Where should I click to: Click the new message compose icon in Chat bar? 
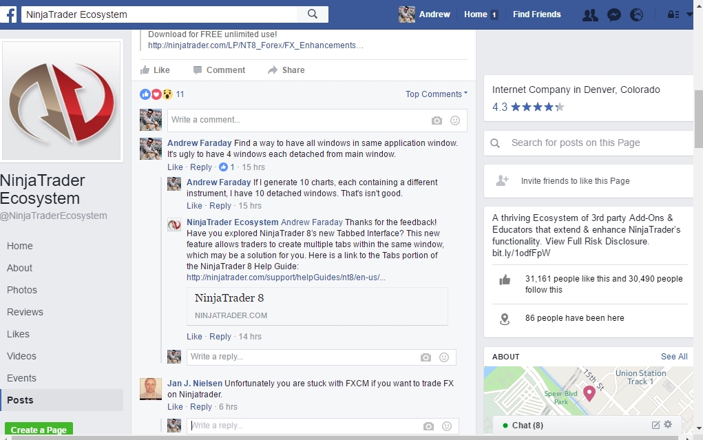tap(655, 425)
